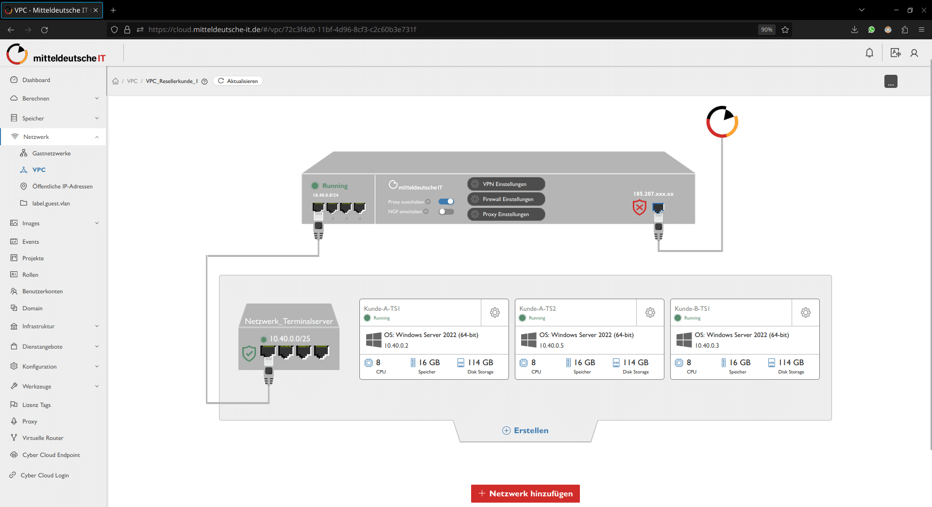Click Netzwerk hinzufügen button
The image size is (932, 507).
pyautogui.click(x=525, y=493)
